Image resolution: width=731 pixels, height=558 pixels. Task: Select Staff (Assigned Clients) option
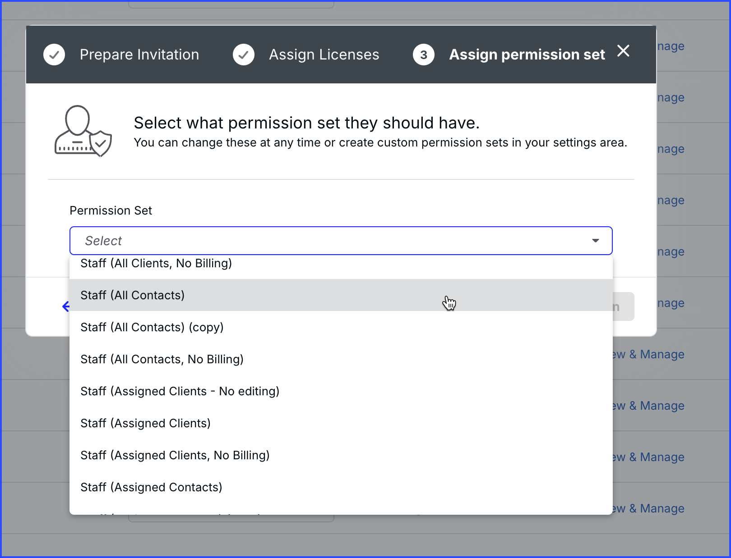(146, 423)
